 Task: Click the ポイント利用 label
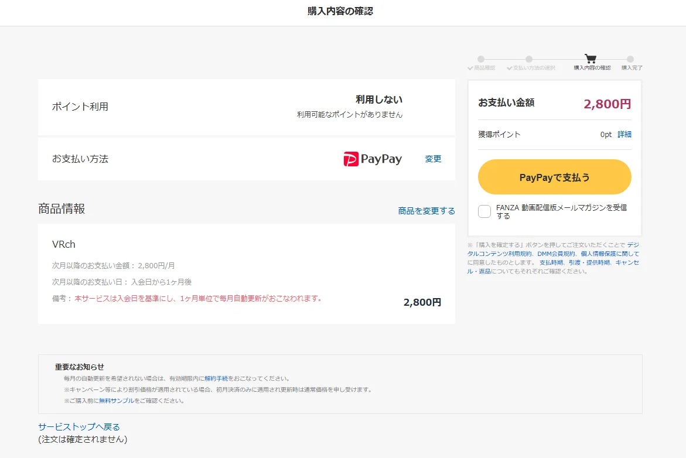click(80, 107)
